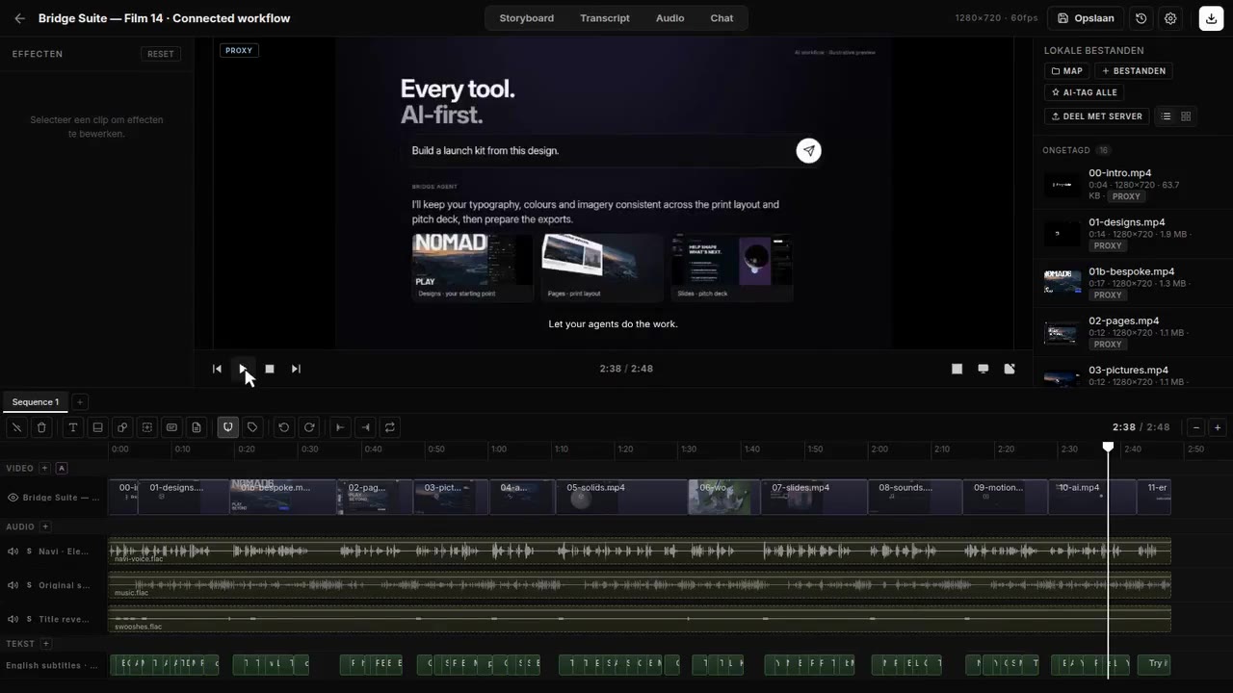Switch to the Transcript tab

point(605,18)
